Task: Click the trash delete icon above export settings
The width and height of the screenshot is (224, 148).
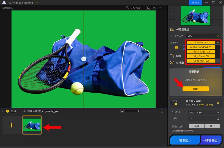Action: [162, 111]
